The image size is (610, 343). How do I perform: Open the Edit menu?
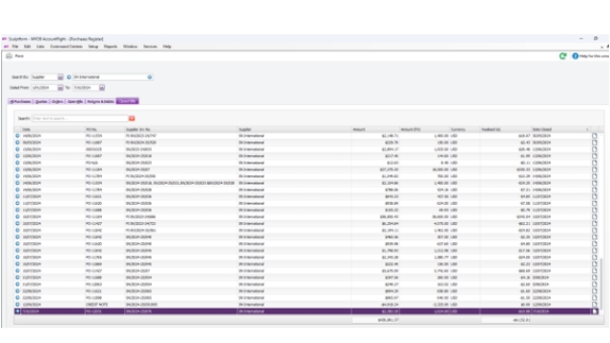28,47
